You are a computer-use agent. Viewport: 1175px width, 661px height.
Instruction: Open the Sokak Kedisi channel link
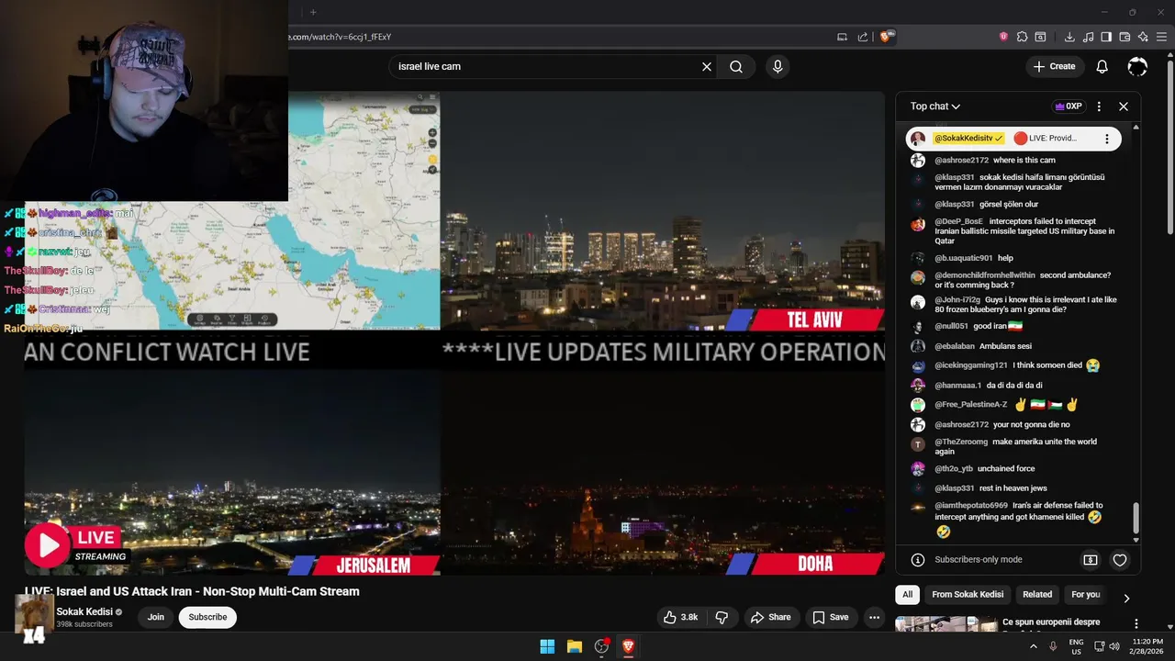coord(84,611)
